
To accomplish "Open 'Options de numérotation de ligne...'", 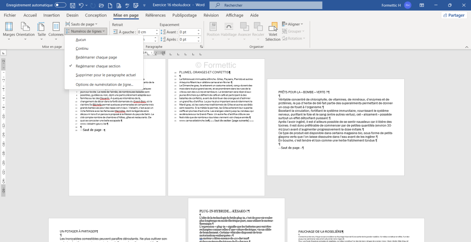I will coord(104,84).
